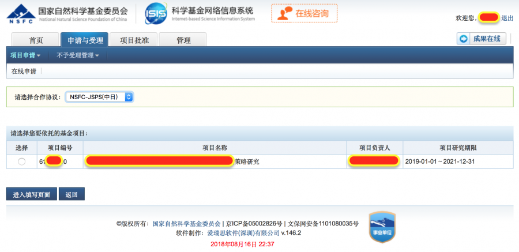Screen dimensions: 519x252
Task: Click the 返回 button
Action: coord(72,194)
